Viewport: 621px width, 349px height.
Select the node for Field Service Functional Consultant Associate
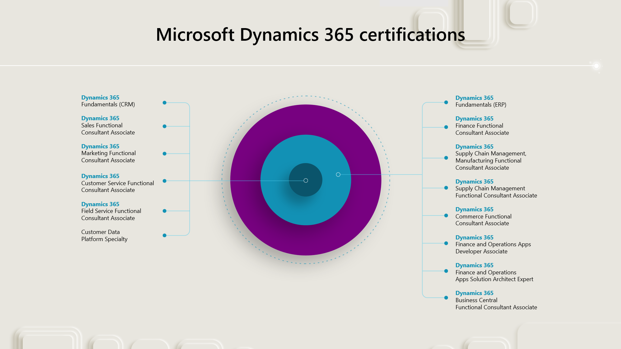(x=165, y=211)
